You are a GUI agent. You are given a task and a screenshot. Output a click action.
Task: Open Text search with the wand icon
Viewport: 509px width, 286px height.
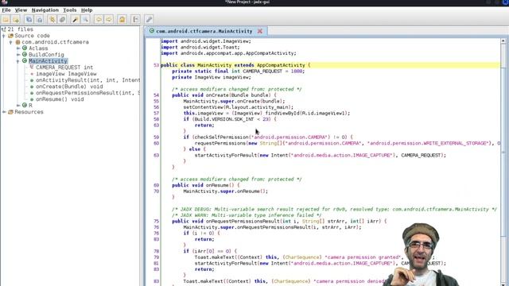click(x=76, y=19)
